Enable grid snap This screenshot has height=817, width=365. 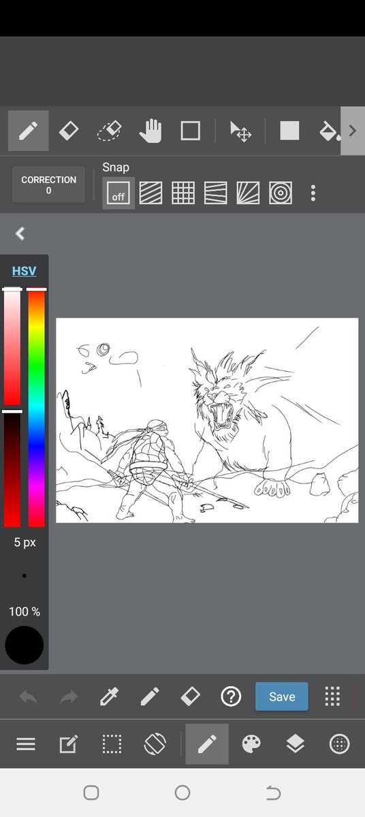click(x=183, y=193)
